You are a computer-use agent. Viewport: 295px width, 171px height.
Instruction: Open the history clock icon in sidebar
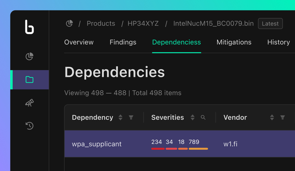[29, 126]
